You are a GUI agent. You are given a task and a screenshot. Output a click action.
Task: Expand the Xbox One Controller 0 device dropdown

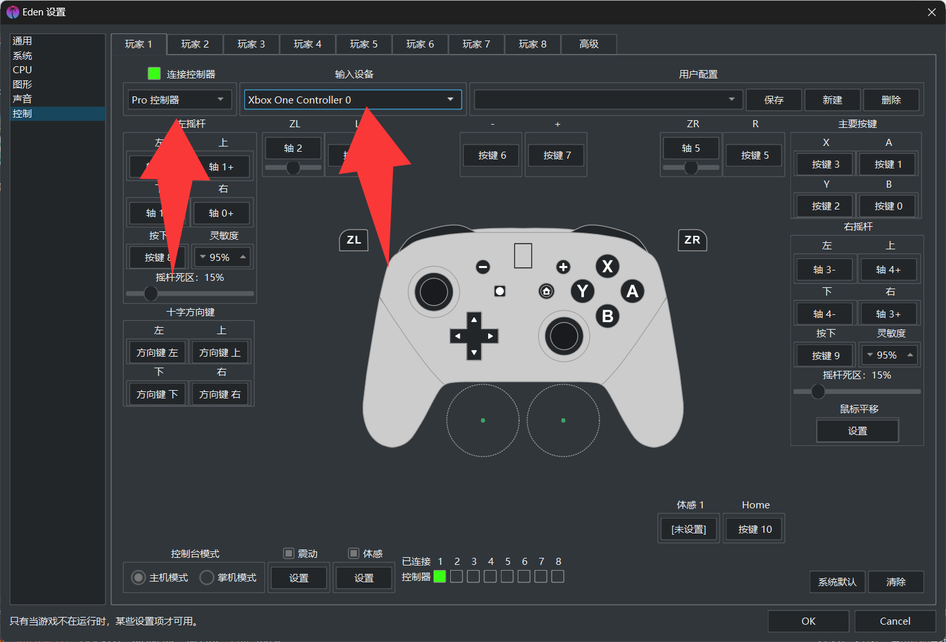(352, 100)
